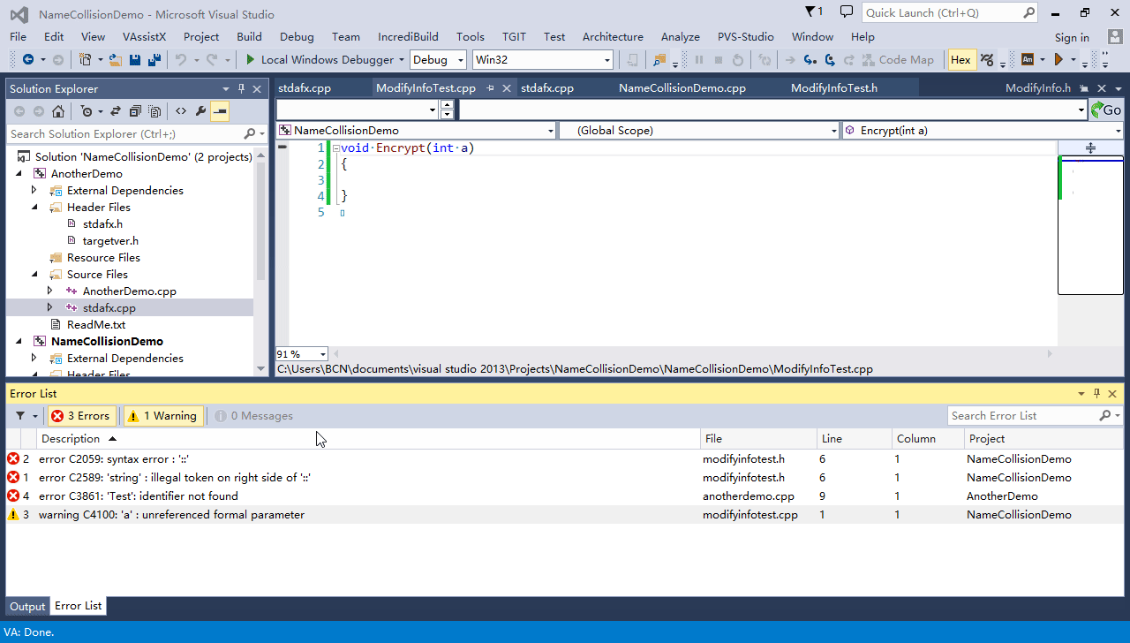Open Code Map from the toolbar
The image size is (1130, 643).
[899, 59]
